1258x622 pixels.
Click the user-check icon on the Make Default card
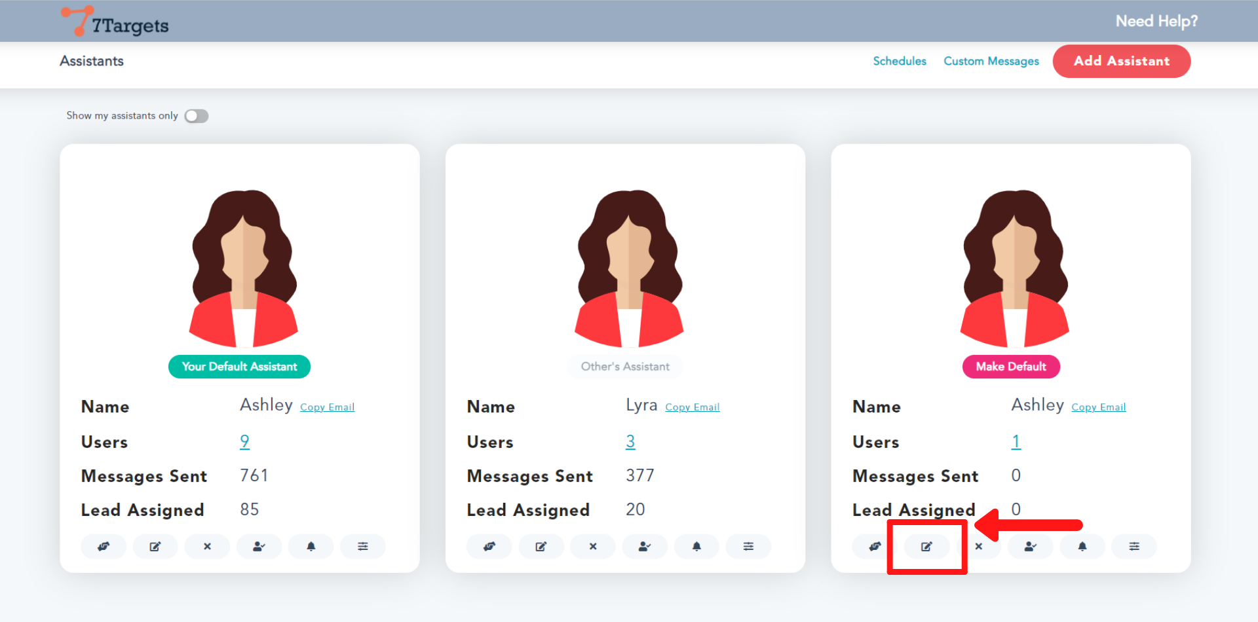click(x=1030, y=546)
